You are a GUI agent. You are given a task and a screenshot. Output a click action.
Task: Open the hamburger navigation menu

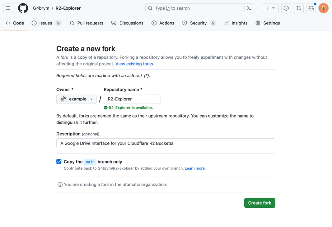coord(8,8)
